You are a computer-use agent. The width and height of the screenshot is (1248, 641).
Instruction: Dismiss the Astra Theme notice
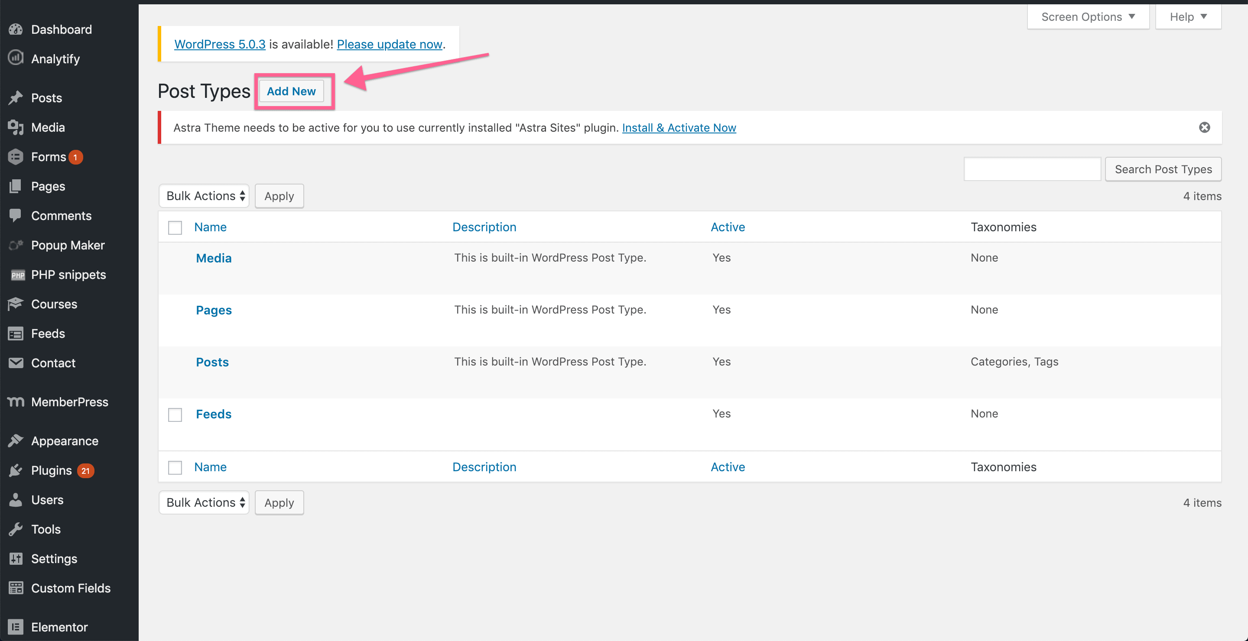1204,127
